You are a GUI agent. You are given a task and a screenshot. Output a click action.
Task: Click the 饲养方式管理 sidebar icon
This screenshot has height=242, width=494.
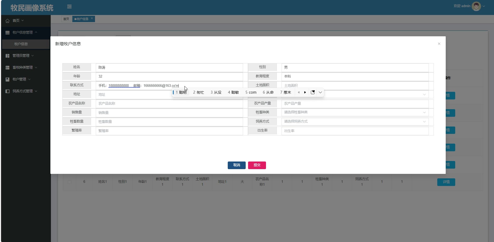7,91
